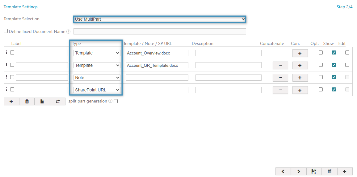Toggle the split part generation checkbox
Screen dimensions: 357x177
click(116, 101)
